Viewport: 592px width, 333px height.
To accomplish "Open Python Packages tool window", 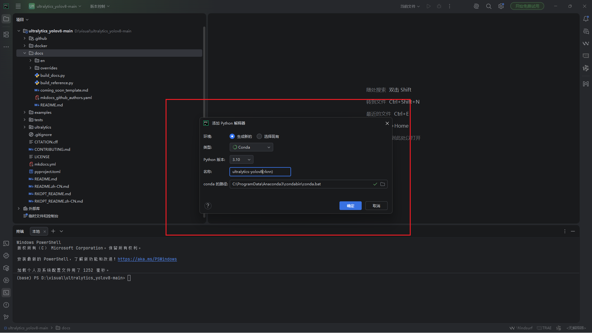I will tap(6, 268).
